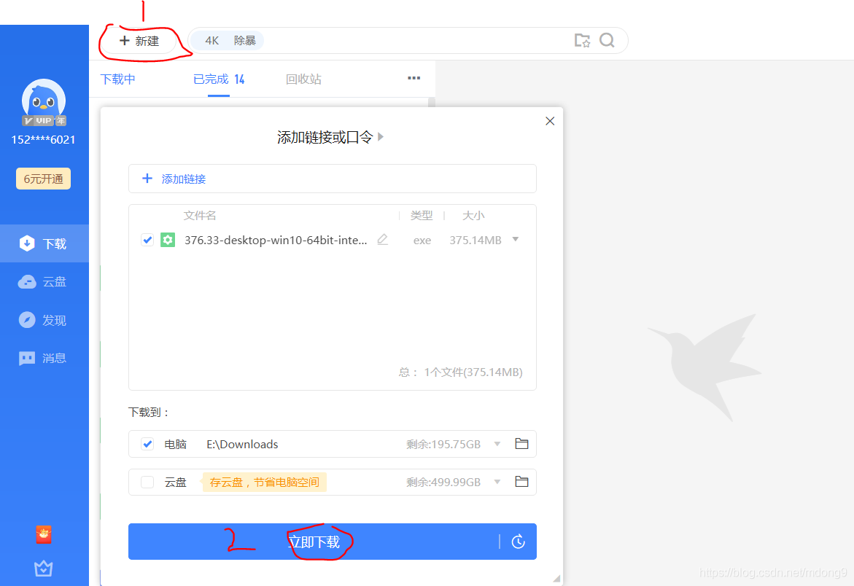
Task: Click the search magnifier icon
Action: 607,41
